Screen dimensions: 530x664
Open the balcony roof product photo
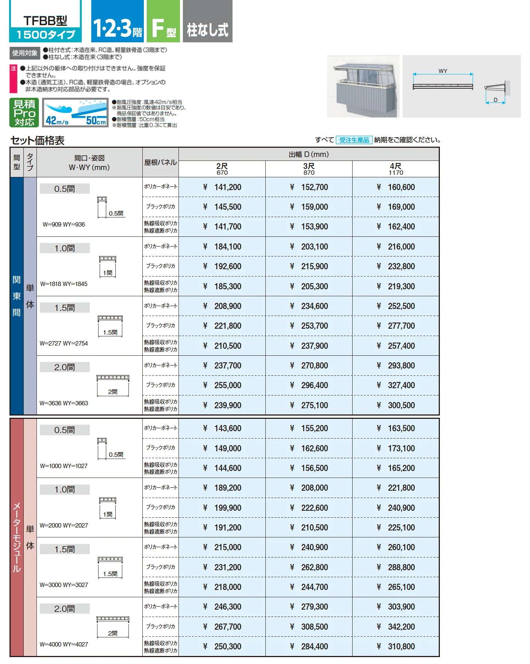point(363,86)
